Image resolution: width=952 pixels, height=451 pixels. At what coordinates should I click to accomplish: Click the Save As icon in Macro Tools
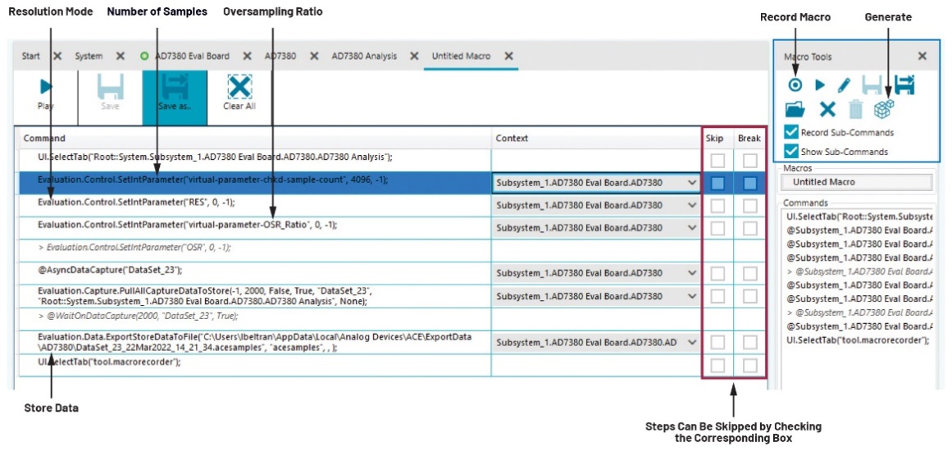904,85
